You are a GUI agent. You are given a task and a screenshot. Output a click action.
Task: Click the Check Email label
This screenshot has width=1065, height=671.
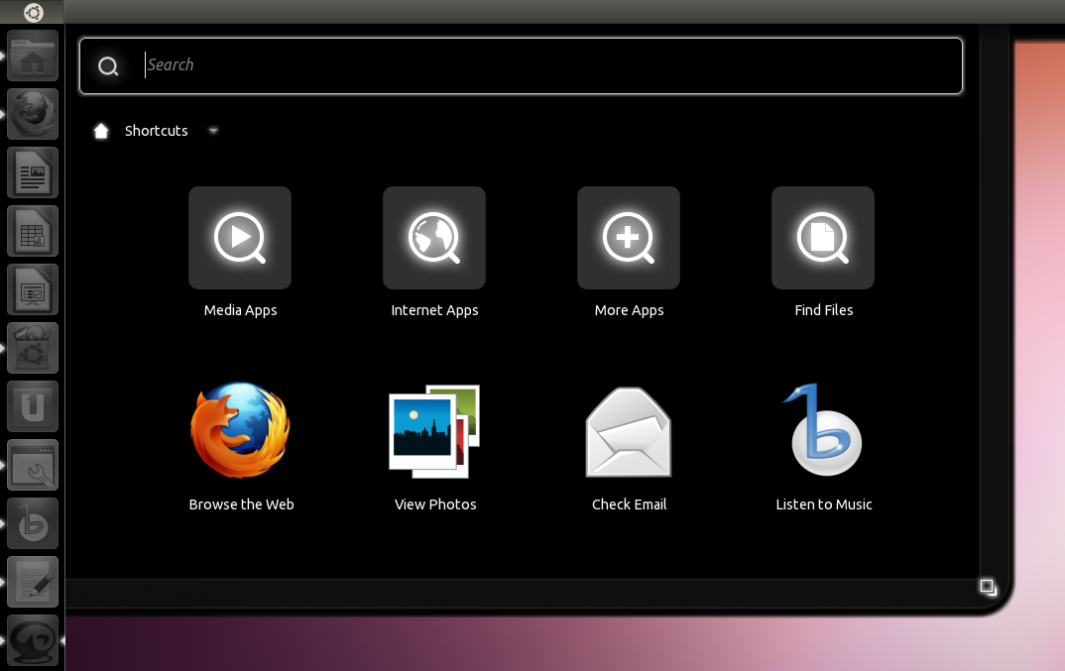point(629,504)
